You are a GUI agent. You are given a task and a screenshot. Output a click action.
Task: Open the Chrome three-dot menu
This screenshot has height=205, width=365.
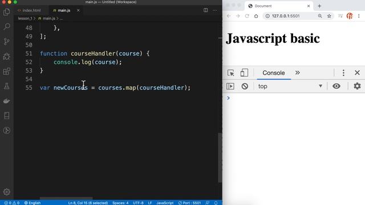359,16
